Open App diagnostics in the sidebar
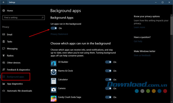 [x=15, y=84]
